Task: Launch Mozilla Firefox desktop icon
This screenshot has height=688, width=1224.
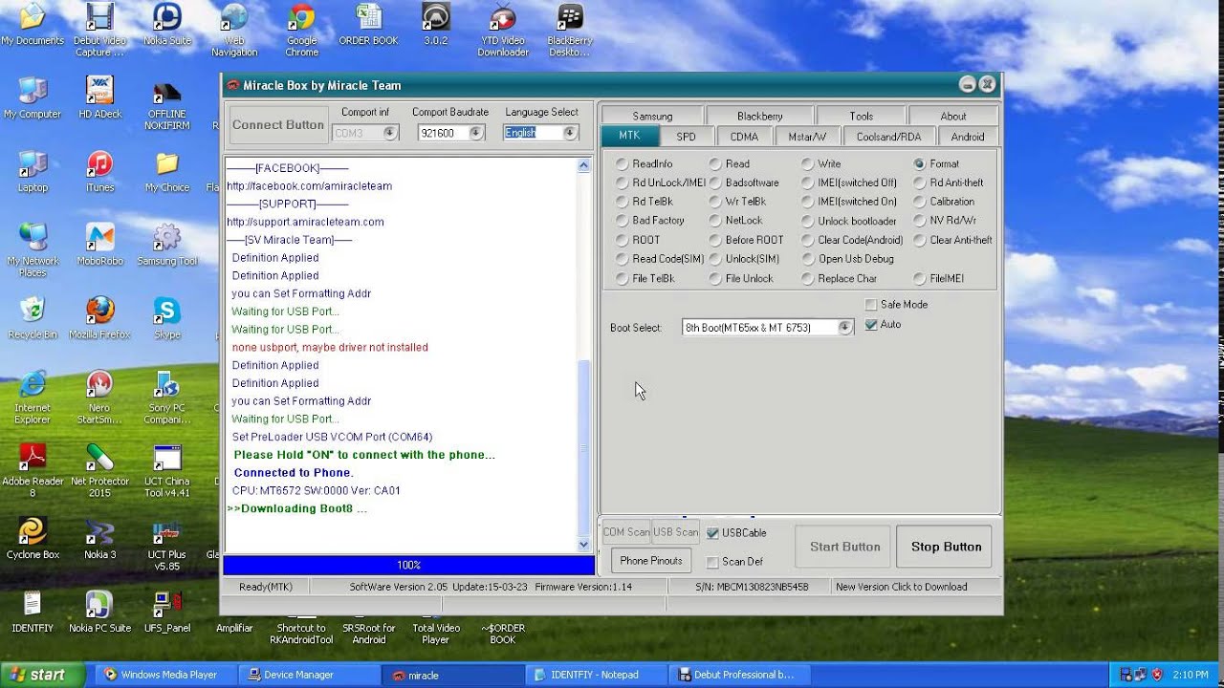Action: click(x=99, y=319)
